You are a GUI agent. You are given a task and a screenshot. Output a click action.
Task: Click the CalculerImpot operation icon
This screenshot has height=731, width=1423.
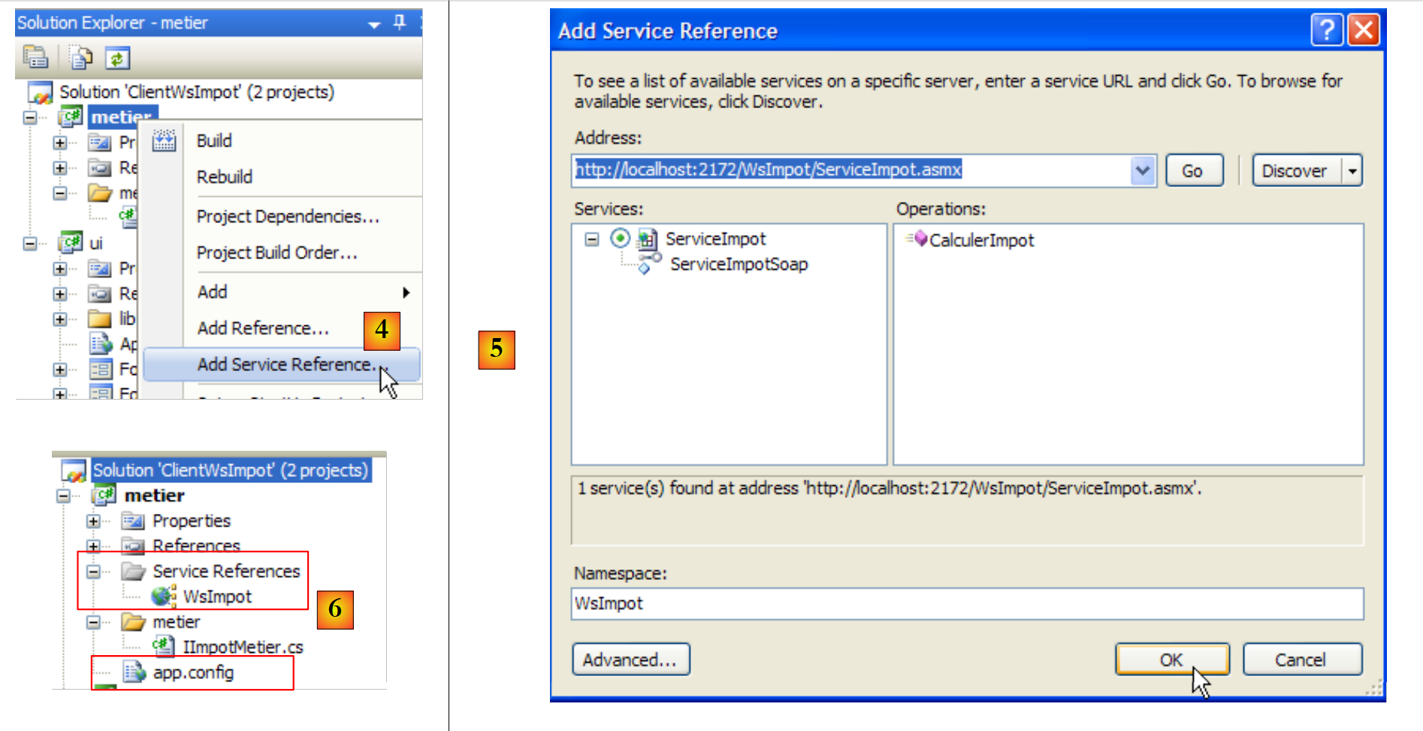[917, 239]
